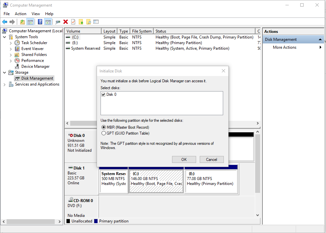Expand the Event Viewer node
This screenshot has width=326, height=233.
pyautogui.click(x=11, y=49)
